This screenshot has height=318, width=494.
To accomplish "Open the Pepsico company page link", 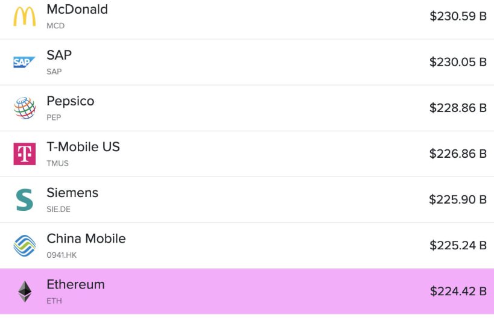I will click(x=71, y=101).
